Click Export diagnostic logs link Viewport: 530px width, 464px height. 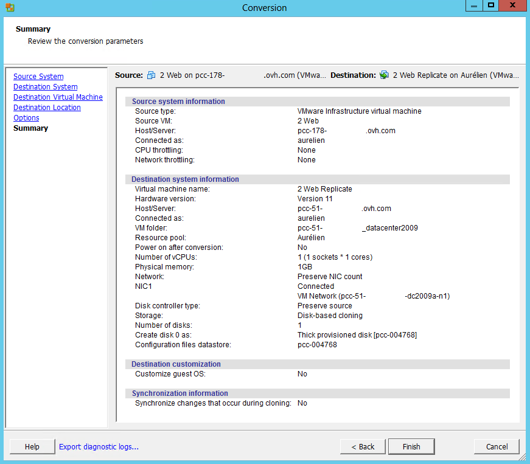point(99,447)
